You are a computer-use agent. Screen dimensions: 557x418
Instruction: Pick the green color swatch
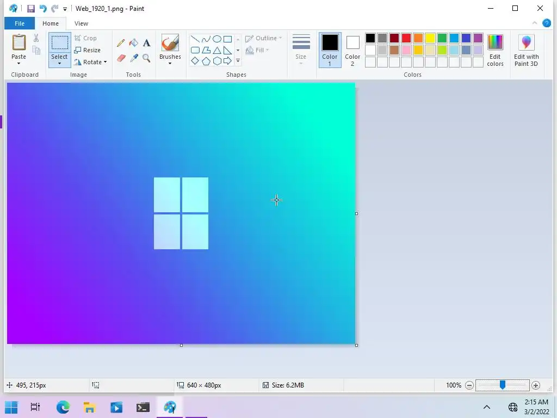tap(442, 38)
